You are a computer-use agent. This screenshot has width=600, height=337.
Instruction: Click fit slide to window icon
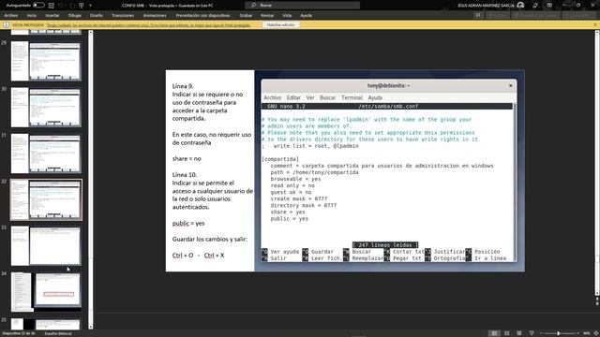point(596,333)
